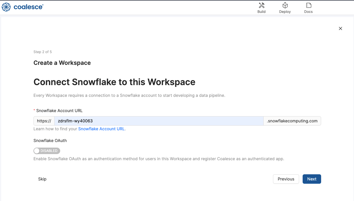Skip this wizard step
Image resolution: width=354 pixels, height=201 pixels.
click(42, 179)
